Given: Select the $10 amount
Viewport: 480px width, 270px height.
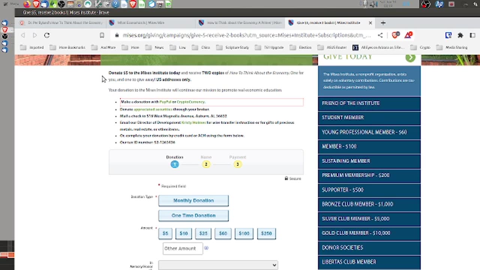Looking at the screenshot, I should click(184, 233).
